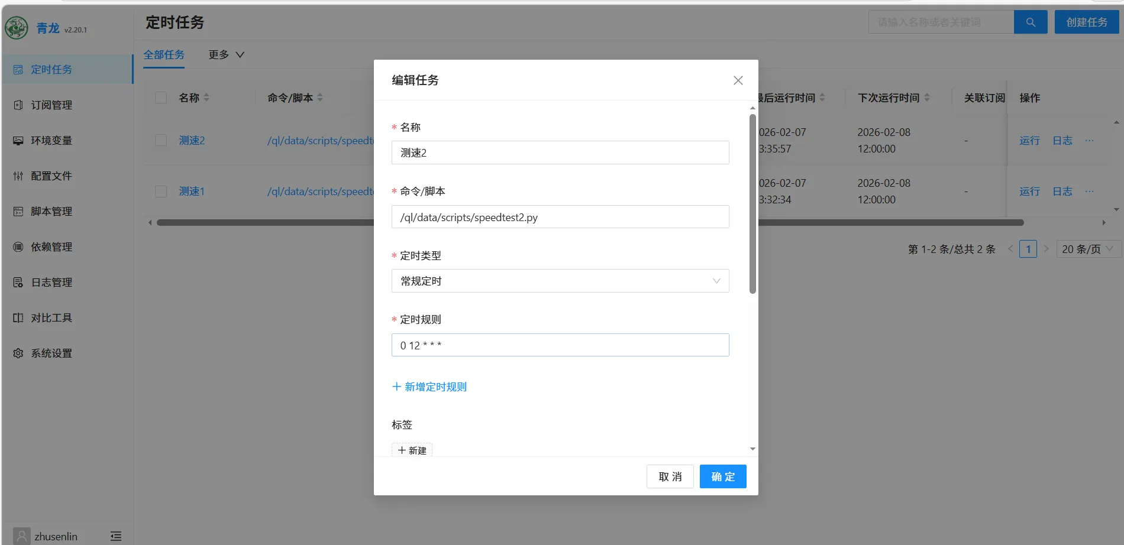Image resolution: width=1124 pixels, height=545 pixels.
Task: Switch to the 全部任务 tab
Action: 164,55
